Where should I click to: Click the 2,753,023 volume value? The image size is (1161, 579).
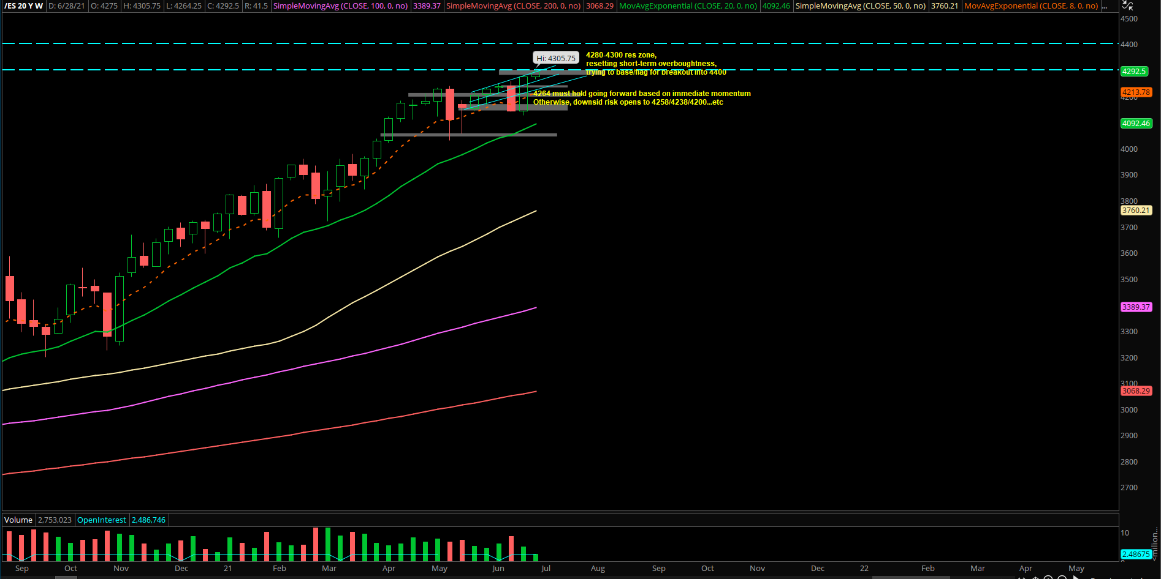click(55, 520)
